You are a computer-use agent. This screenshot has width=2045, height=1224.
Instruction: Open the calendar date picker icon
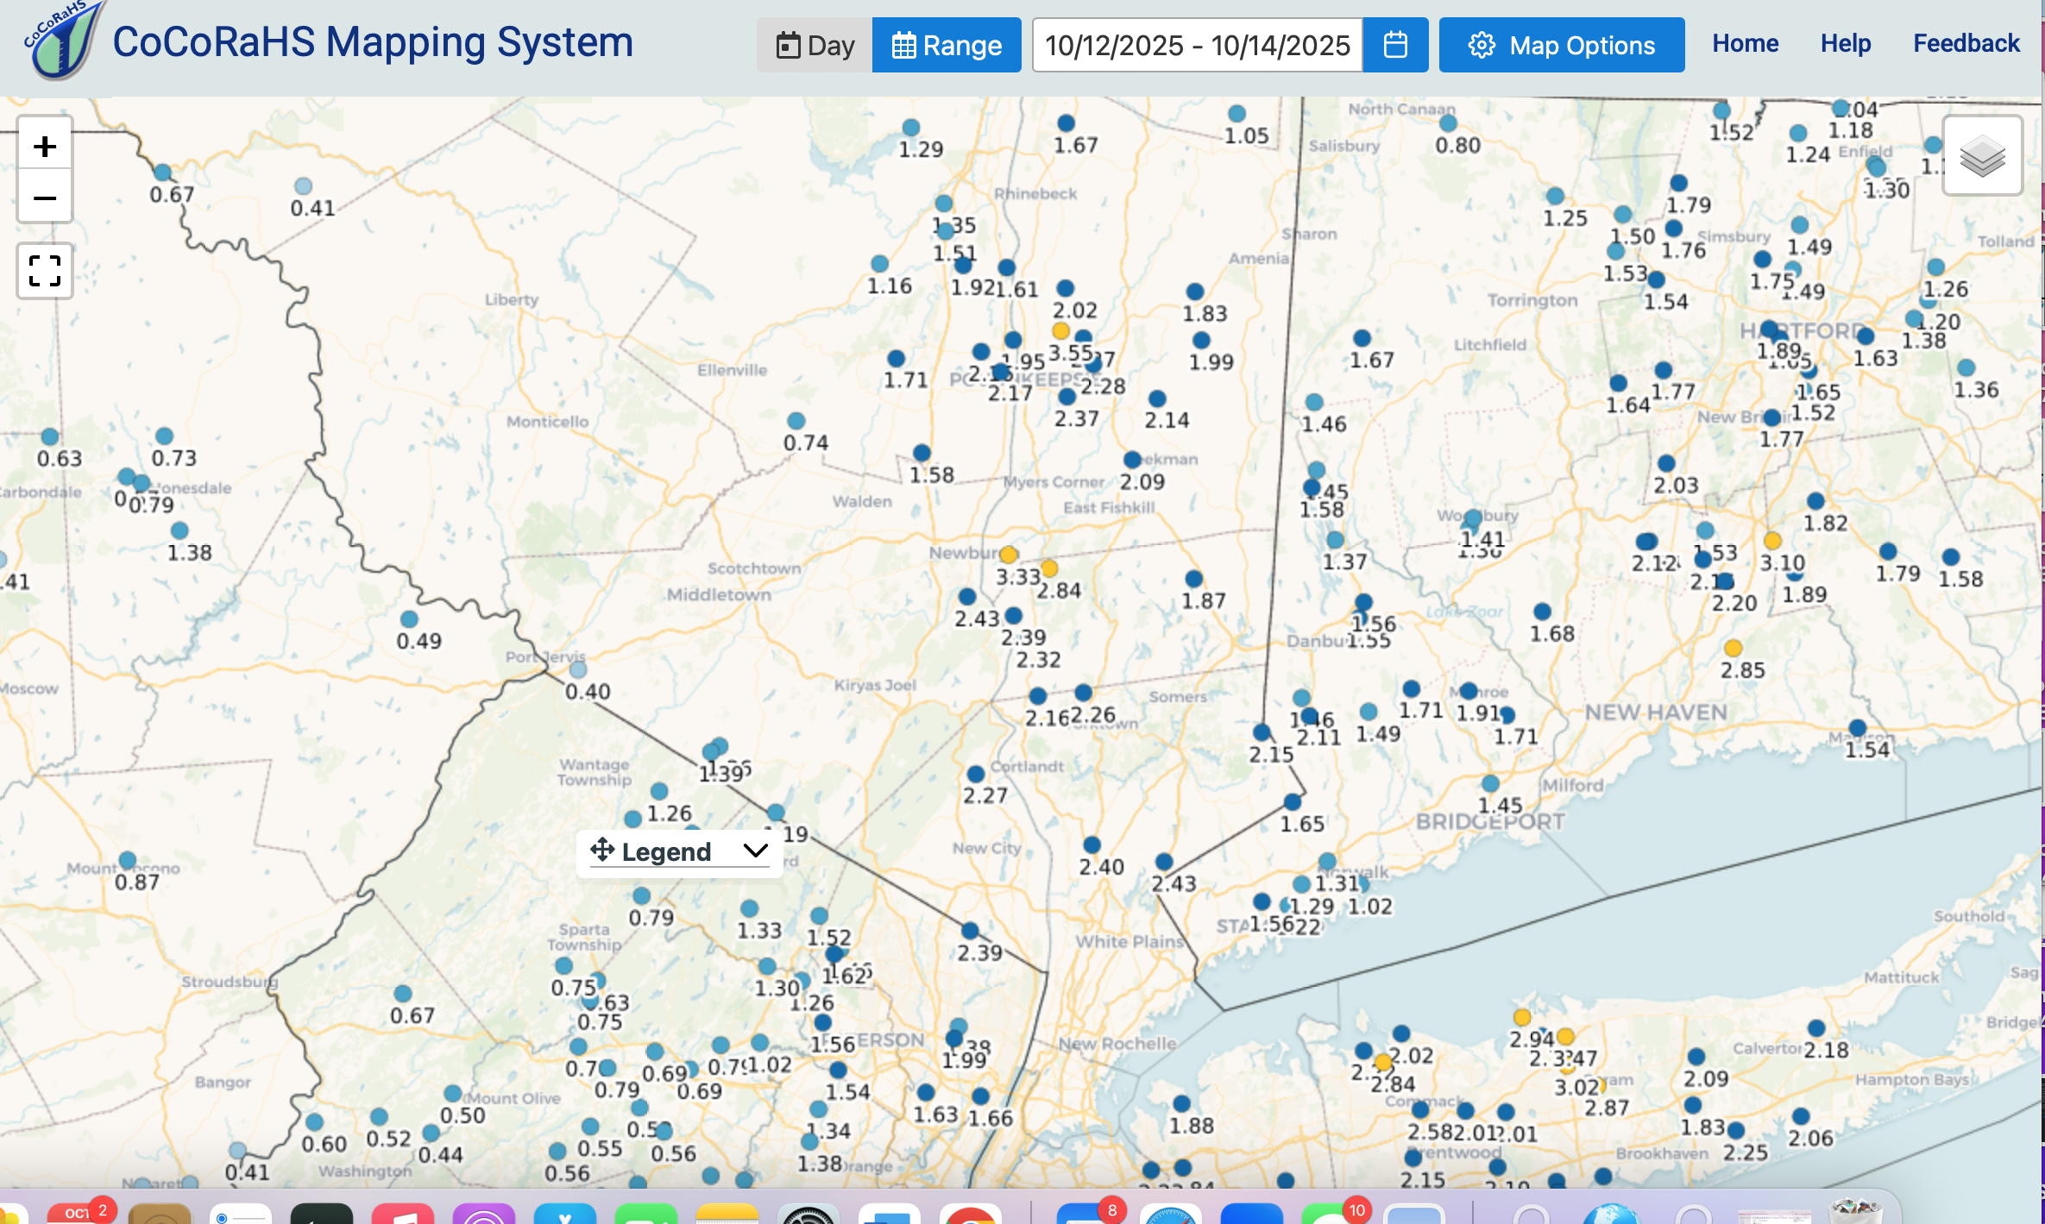tap(1395, 45)
